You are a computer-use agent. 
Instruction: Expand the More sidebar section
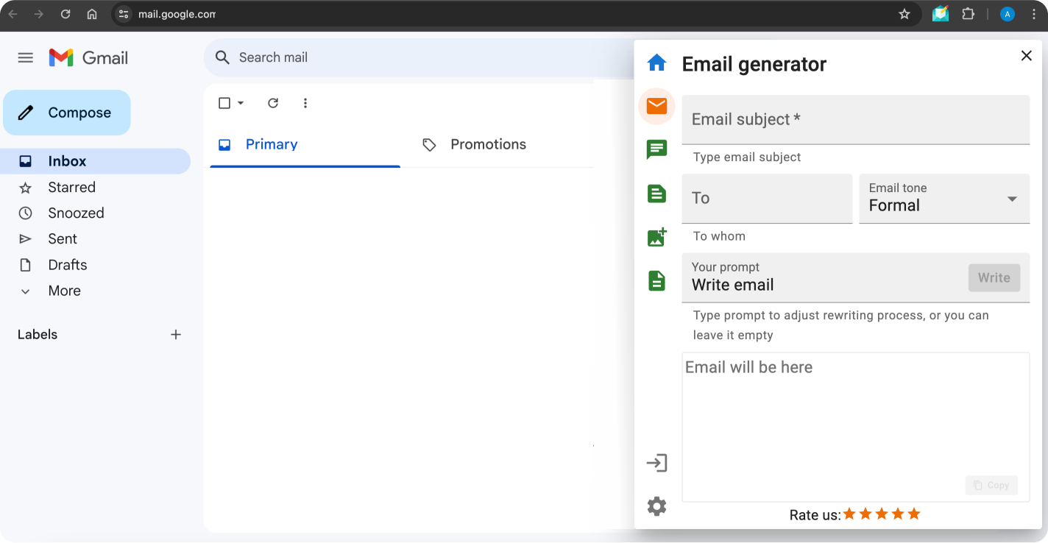pyautogui.click(x=64, y=291)
